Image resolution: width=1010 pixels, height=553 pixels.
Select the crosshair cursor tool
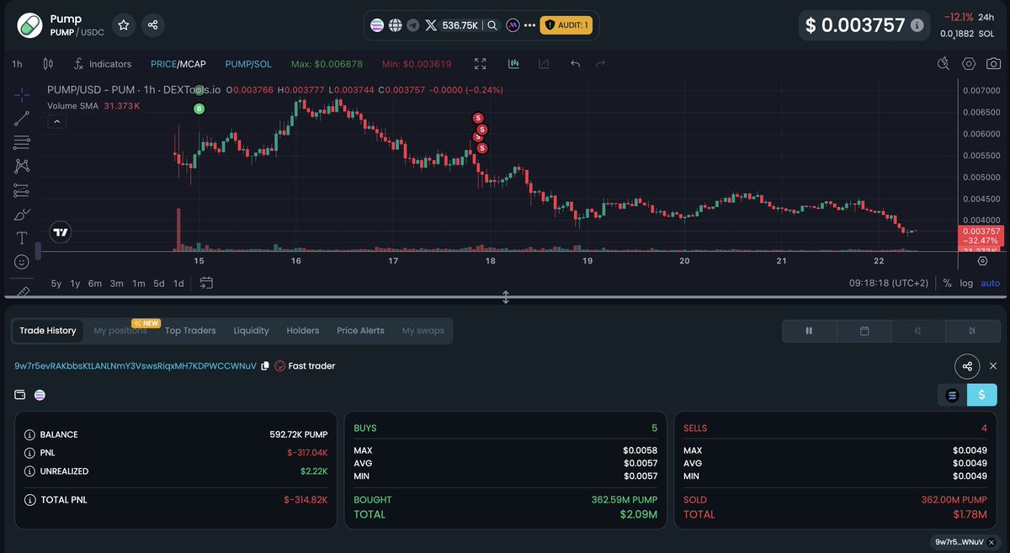click(x=22, y=94)
